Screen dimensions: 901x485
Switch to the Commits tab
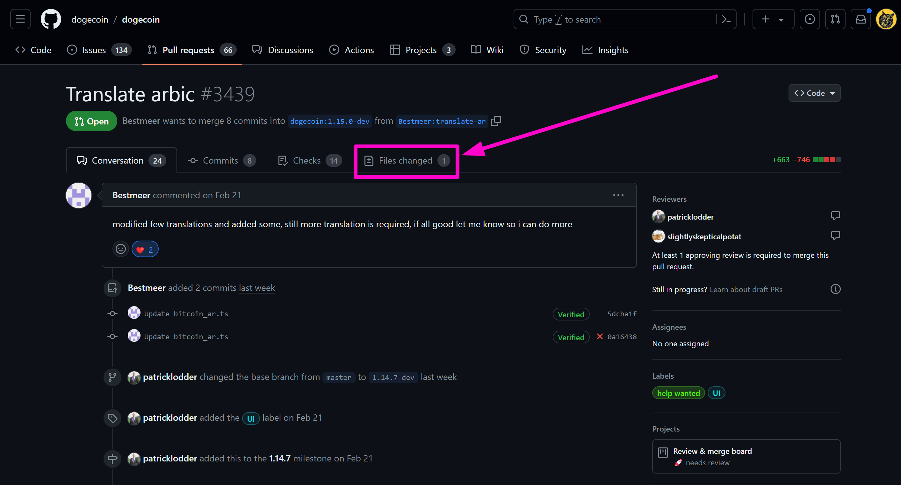tap(222, 160)
